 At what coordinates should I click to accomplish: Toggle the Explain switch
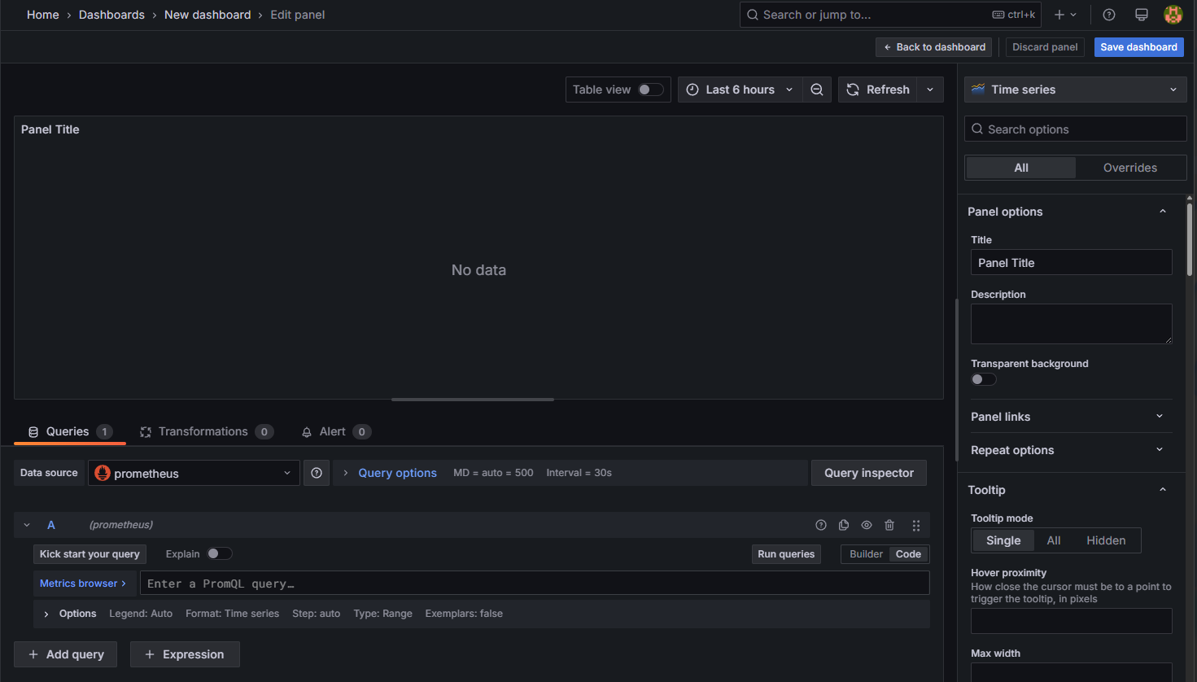coord(220,553)
